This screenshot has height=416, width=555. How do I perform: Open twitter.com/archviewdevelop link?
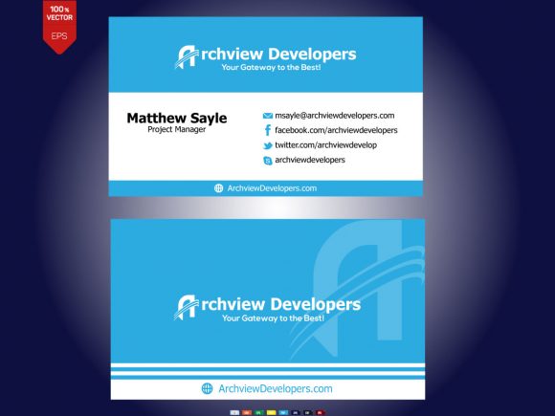[x=326, y=145]
